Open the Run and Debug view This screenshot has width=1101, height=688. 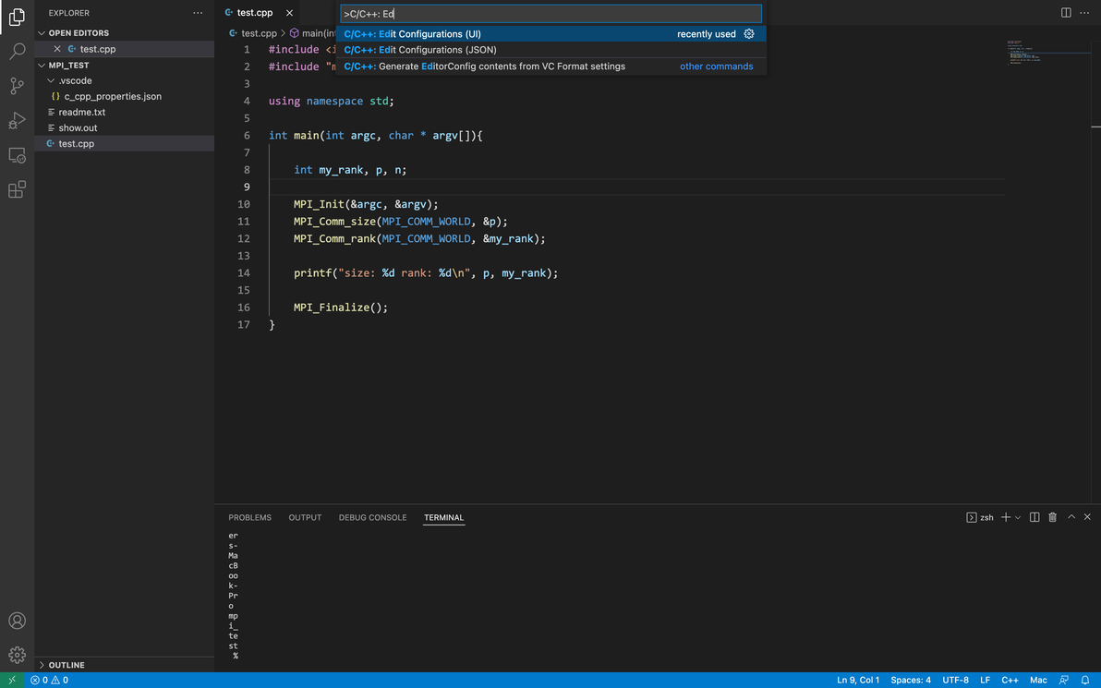(x=17, y=120)
